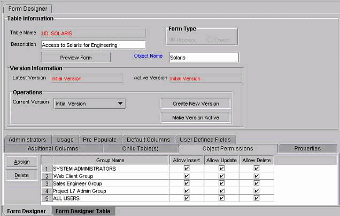Open the Child Table(s) tab
This screenshot has height=216, width=340.
[141, 148]
